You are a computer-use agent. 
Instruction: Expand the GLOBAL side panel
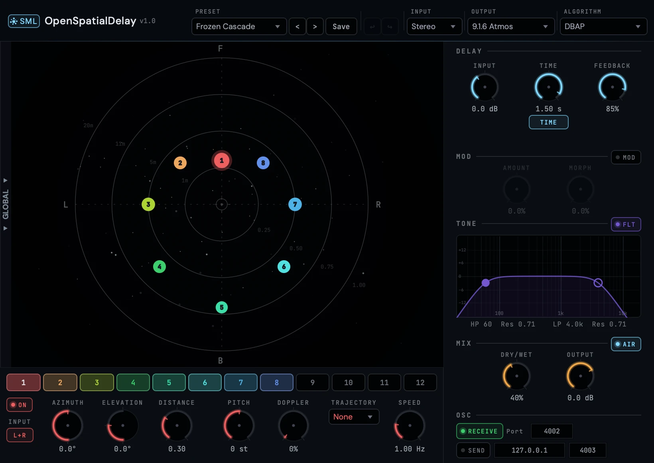click(6, 204)
